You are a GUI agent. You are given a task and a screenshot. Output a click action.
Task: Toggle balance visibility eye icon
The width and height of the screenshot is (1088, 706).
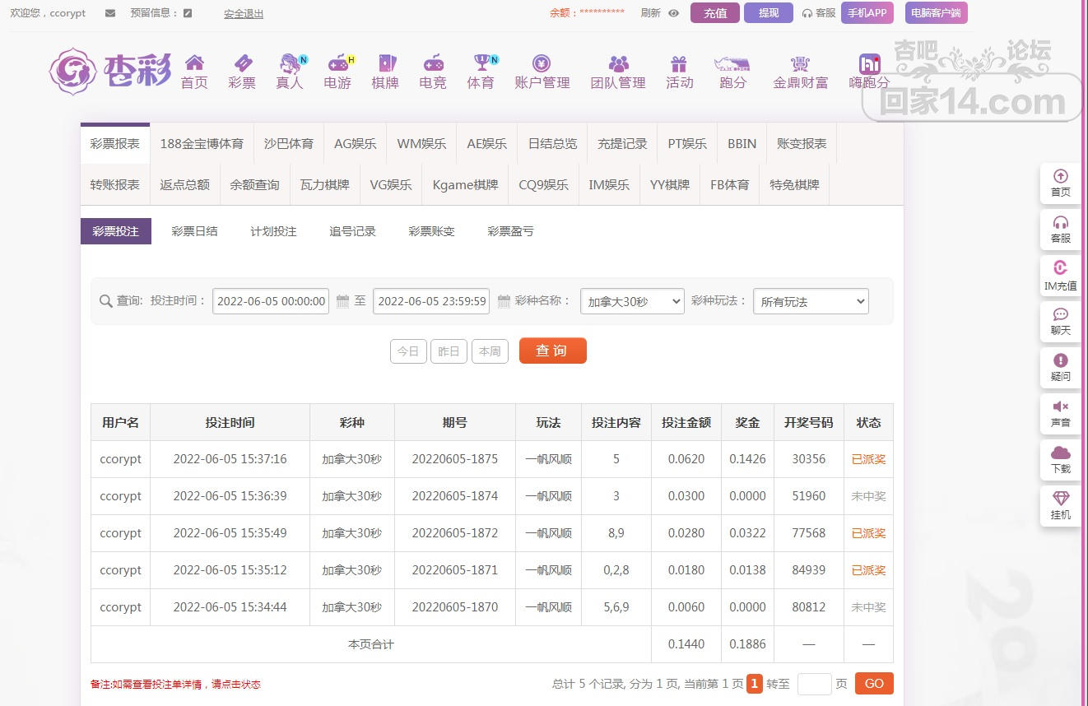click(x=673, y=13)
